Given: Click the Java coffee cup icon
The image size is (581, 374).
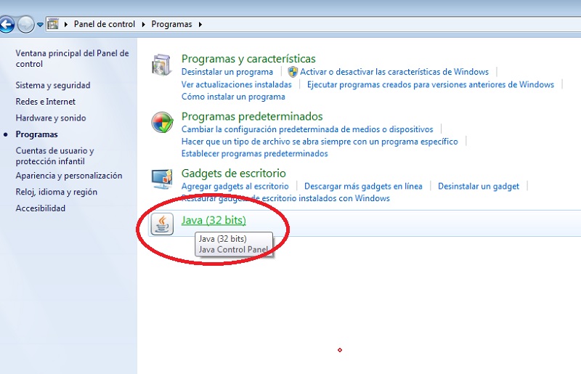Looking at the screenshot, I should pyautogui.click(x=162, y=224).
